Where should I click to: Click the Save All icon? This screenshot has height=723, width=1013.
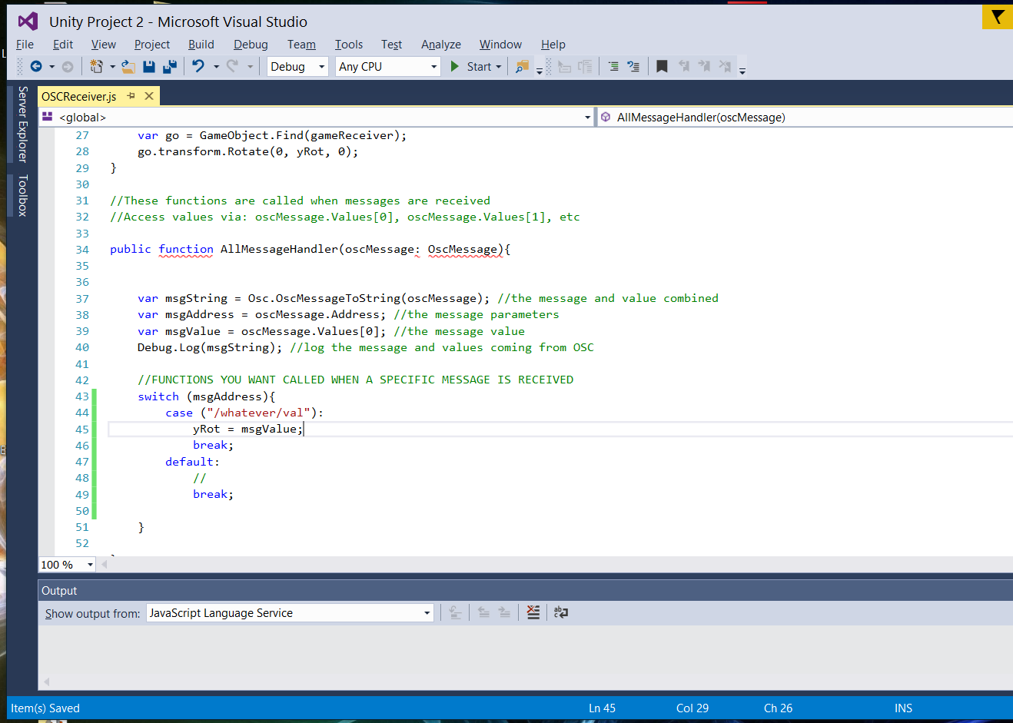tap(170, 67)
